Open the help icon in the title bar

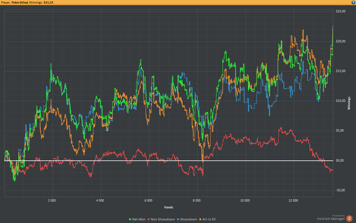[353, 3]
